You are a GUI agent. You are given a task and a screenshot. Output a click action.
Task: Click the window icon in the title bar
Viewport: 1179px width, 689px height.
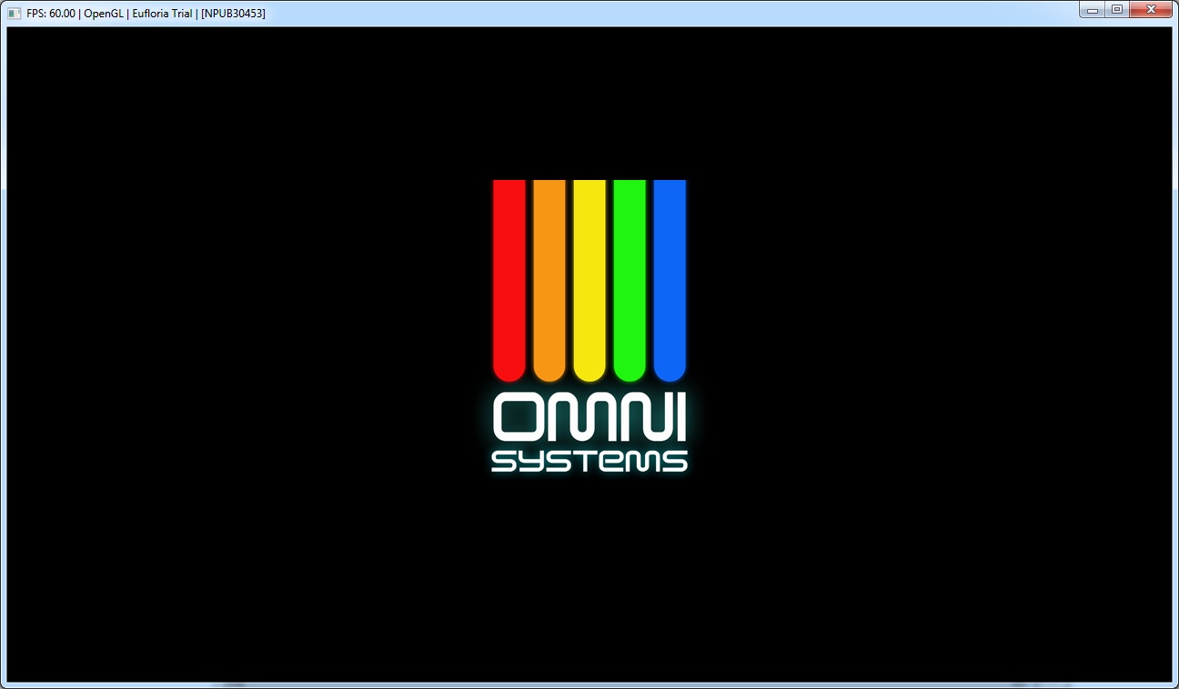pyautogui.click(x=15, y=14)
